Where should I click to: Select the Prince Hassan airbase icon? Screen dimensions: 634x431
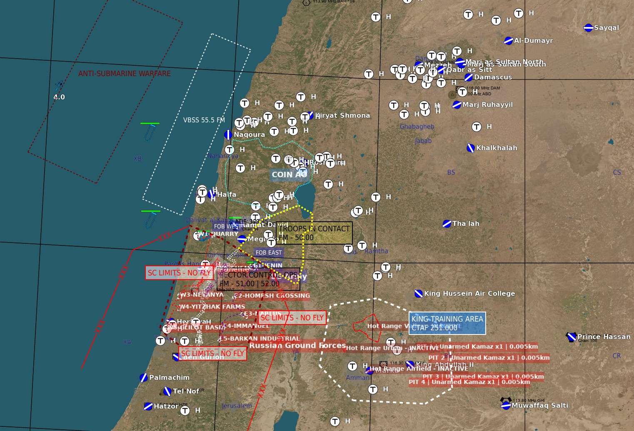pyautogui.click(x=571, y=337)
